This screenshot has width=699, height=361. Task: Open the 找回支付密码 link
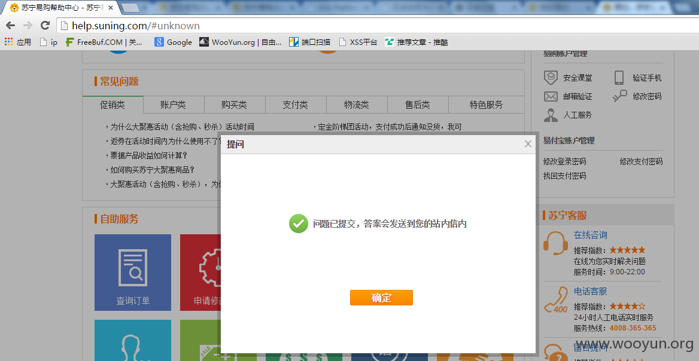point(564,175)
